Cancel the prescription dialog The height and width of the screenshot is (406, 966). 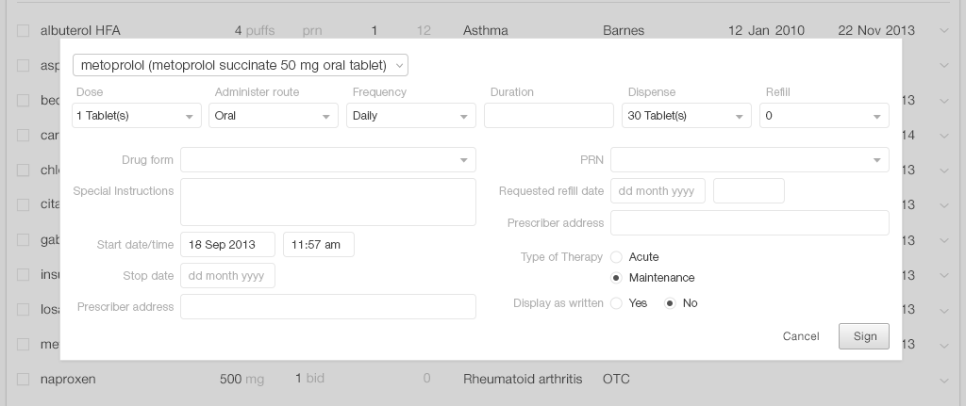(x=801, y=336)
